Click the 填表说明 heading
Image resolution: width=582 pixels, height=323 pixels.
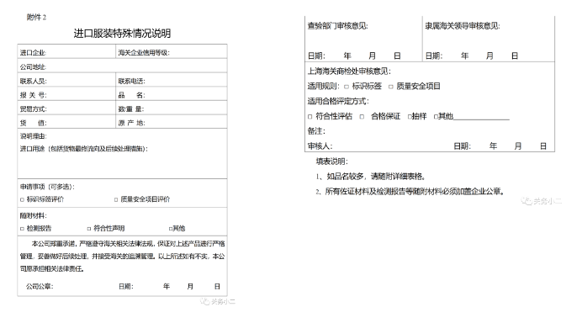point(332,161)
